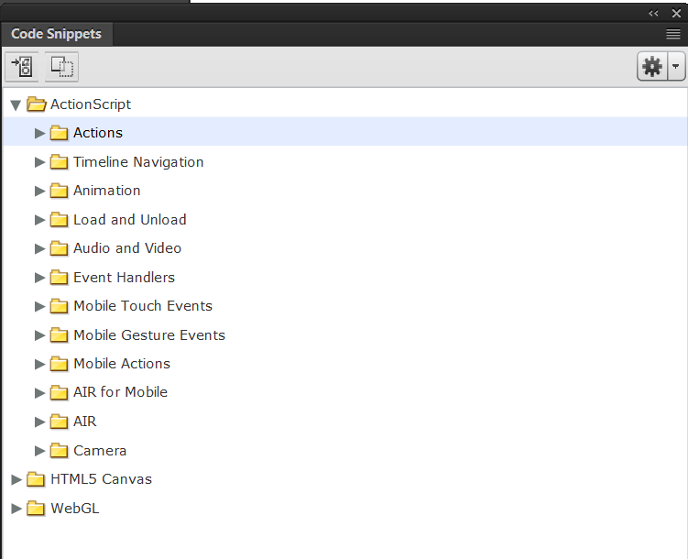Expand the HTML5 Canvas folder

[x=16, y=479]
